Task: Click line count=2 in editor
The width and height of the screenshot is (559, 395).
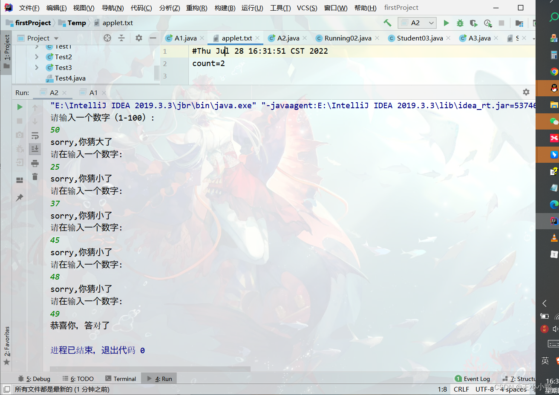Action: 208,63
